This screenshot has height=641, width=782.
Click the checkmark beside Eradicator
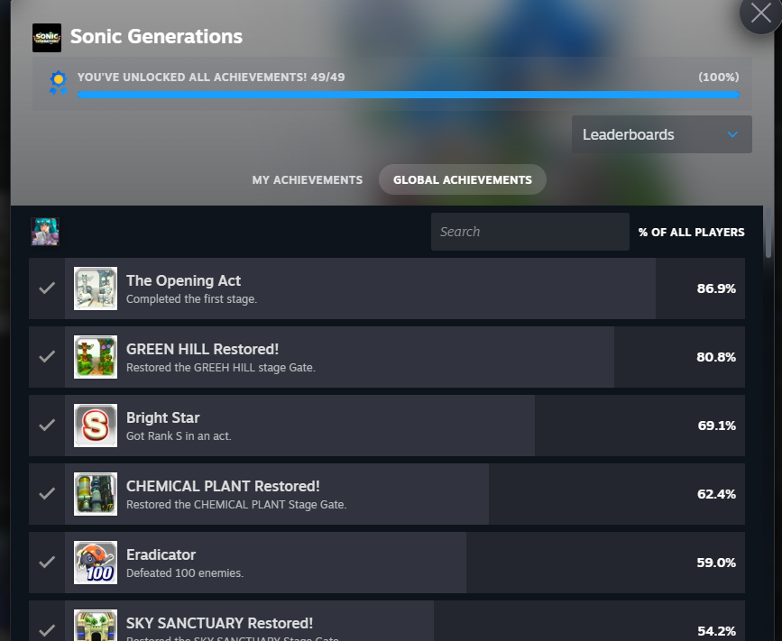47,563
